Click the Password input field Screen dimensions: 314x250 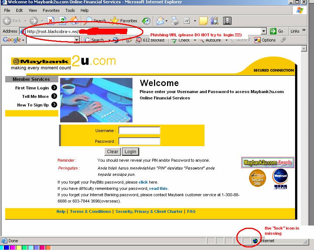[x=140, y=141]
